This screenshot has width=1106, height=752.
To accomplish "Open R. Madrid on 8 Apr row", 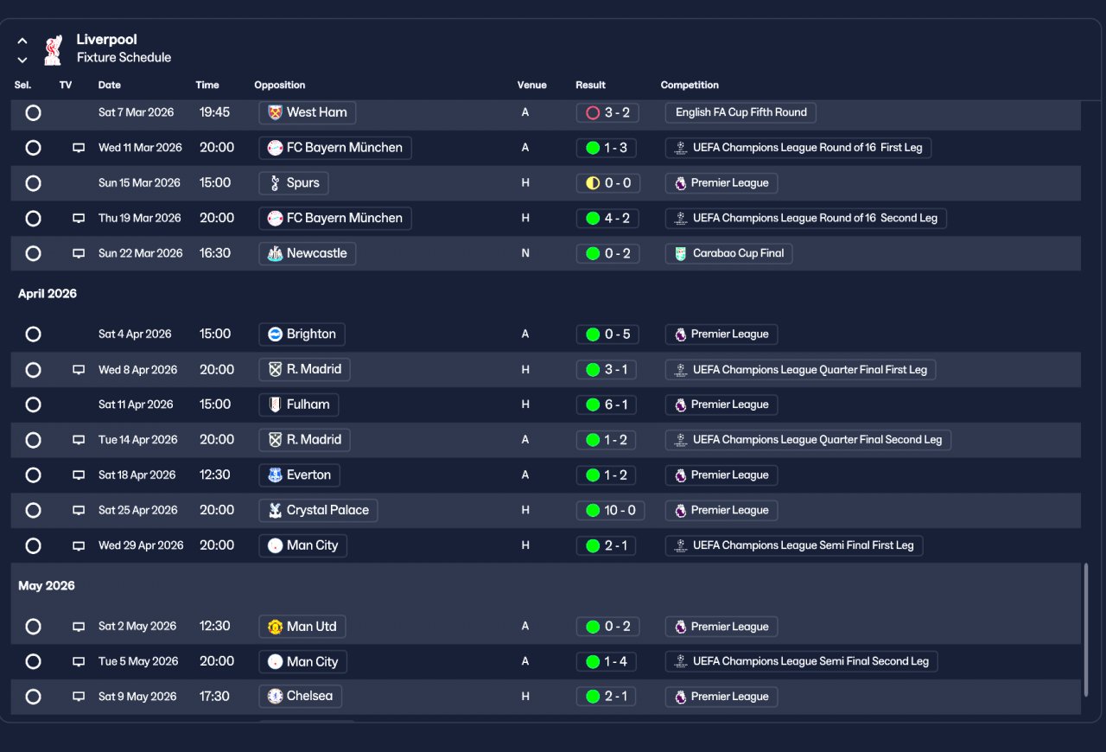I will click(304, 369).
